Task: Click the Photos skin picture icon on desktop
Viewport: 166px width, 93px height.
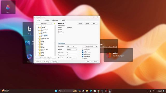Action: tap(27, 43)
